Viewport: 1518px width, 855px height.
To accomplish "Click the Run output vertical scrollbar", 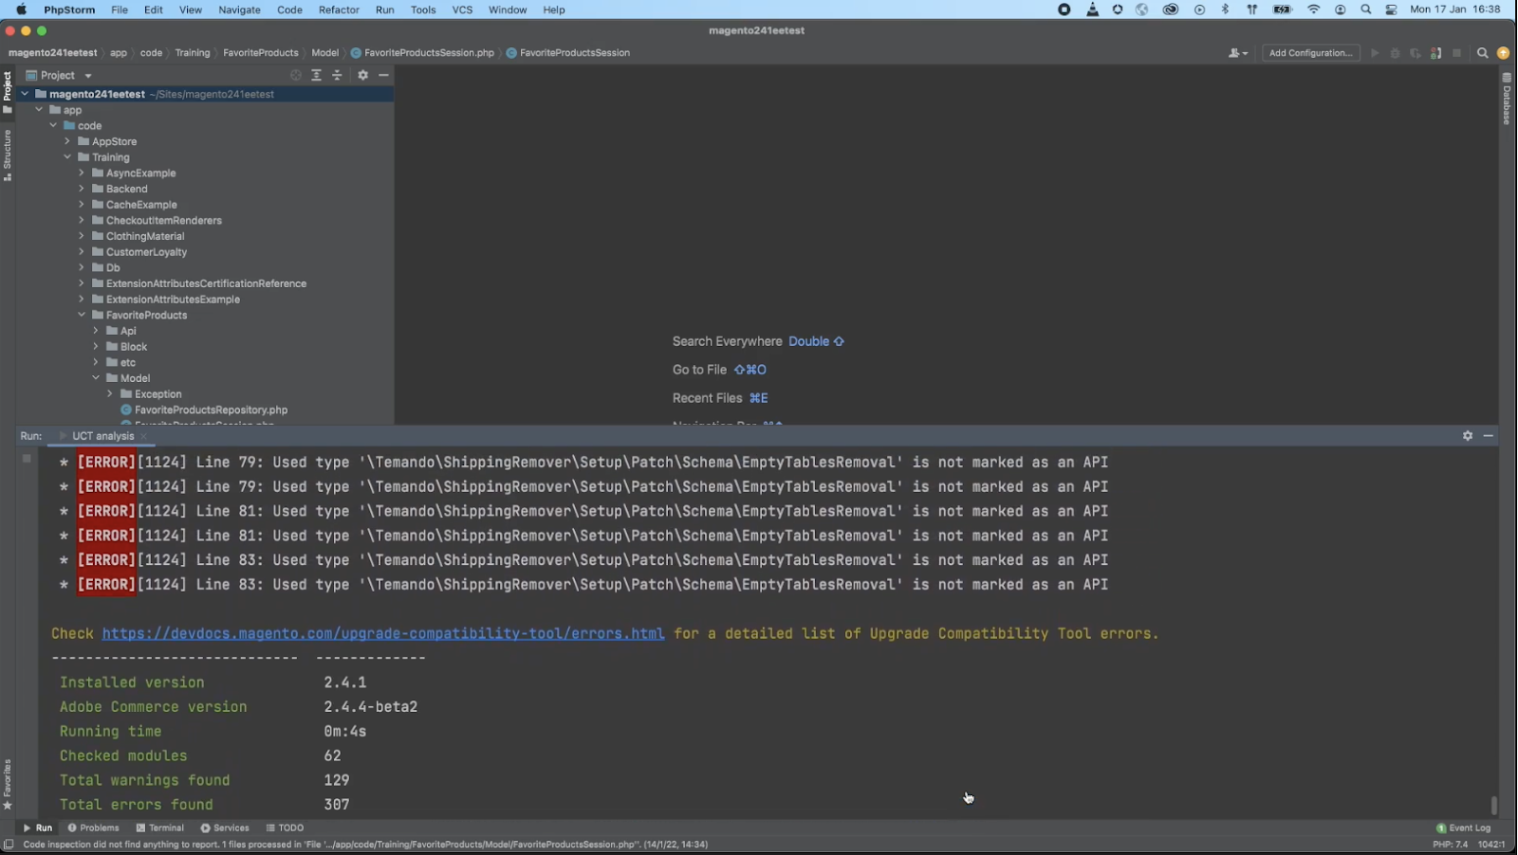I will (x=1493, y=805).
